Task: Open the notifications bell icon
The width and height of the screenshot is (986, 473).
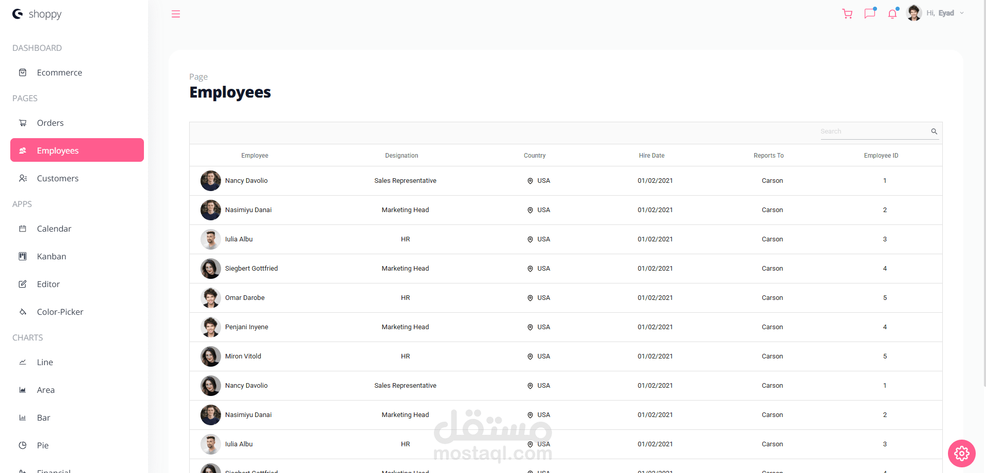Action: pyautogui.click(x=892, y=14)
